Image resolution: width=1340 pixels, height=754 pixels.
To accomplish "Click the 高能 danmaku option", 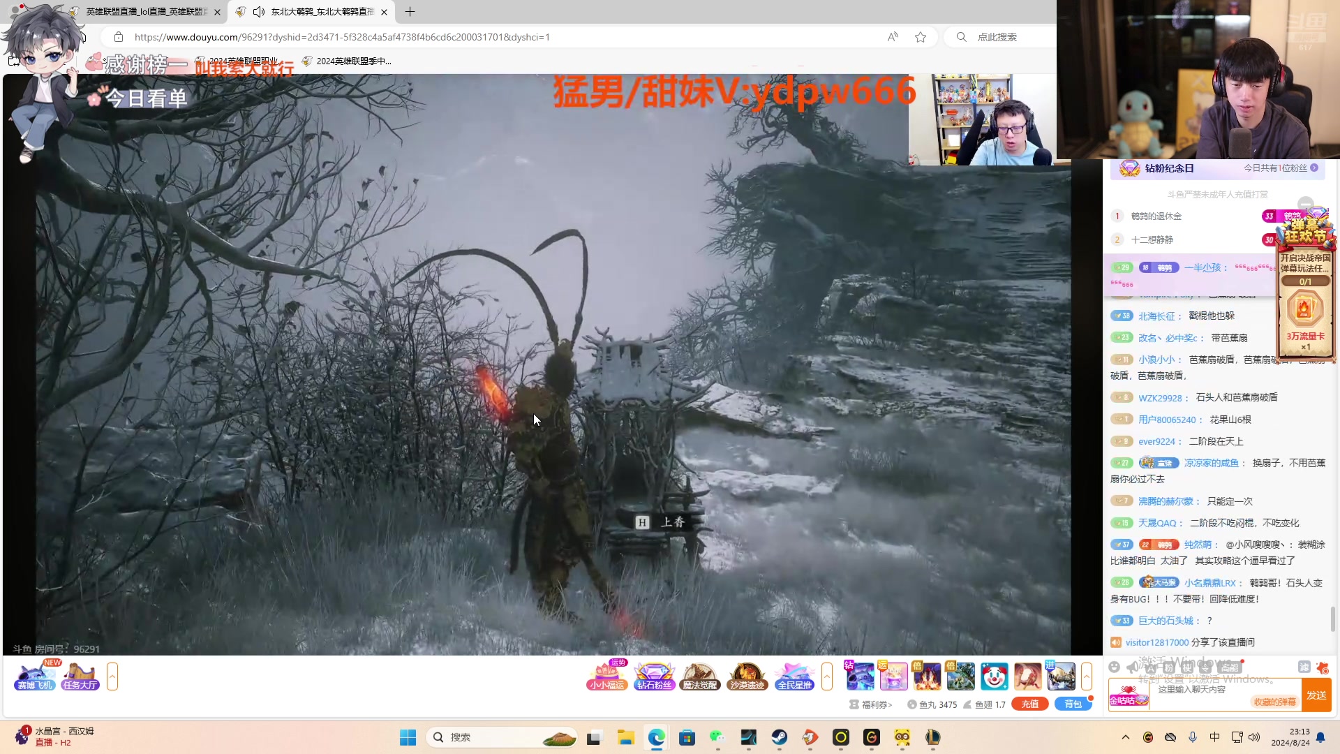I will pyautogui.click(x=1230, y=667).
